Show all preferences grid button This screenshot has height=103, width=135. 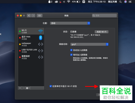(39, 16)
